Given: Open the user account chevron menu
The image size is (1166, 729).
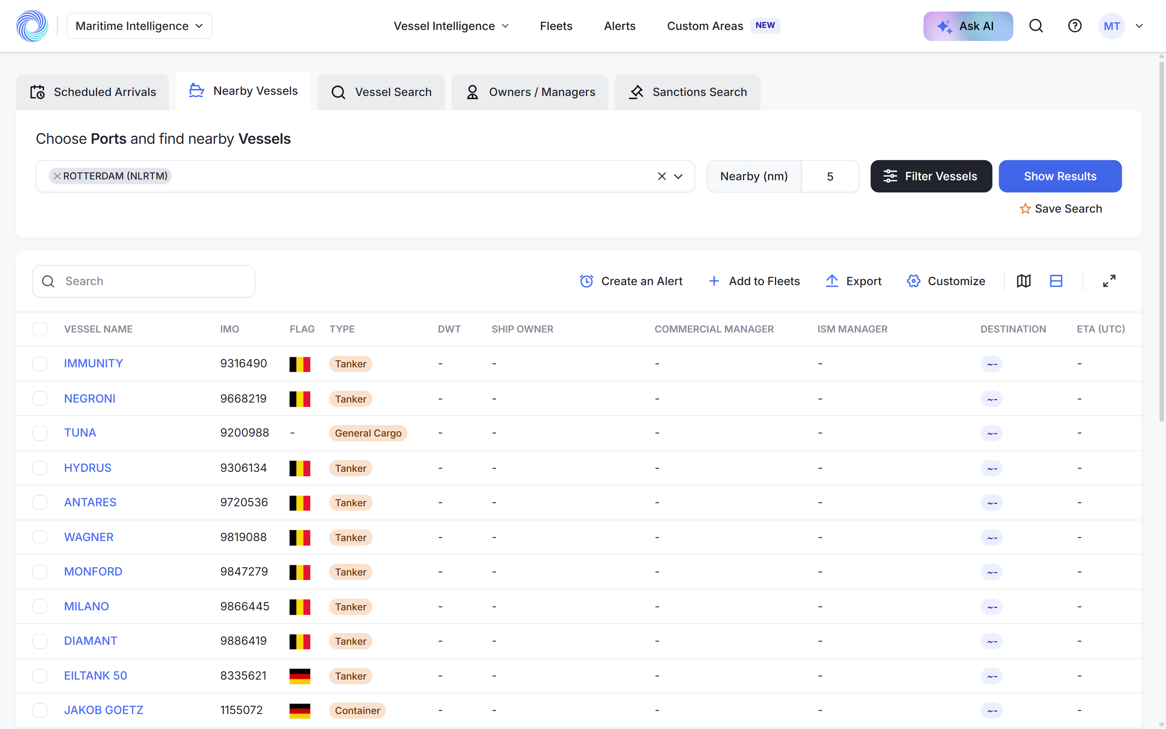Looking at the screenshot, I should pyautogui.click(x=1139, y=26).
